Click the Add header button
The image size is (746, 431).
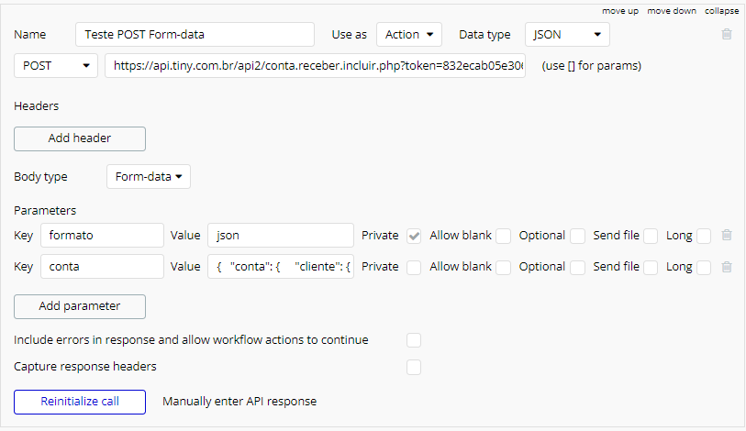tap(80, 138)
